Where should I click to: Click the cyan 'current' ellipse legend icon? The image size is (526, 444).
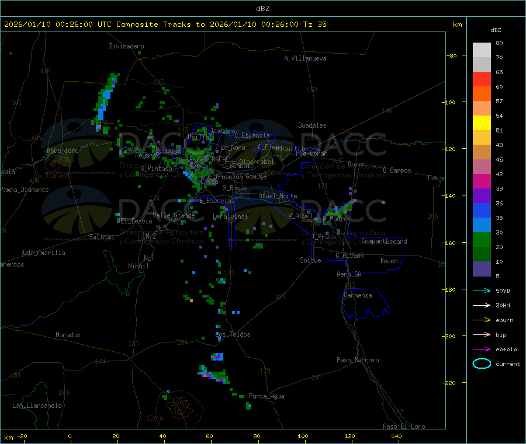pos(482,363)
